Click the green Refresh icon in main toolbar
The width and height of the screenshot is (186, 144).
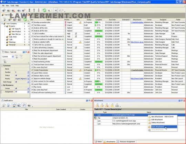[44, 10]
